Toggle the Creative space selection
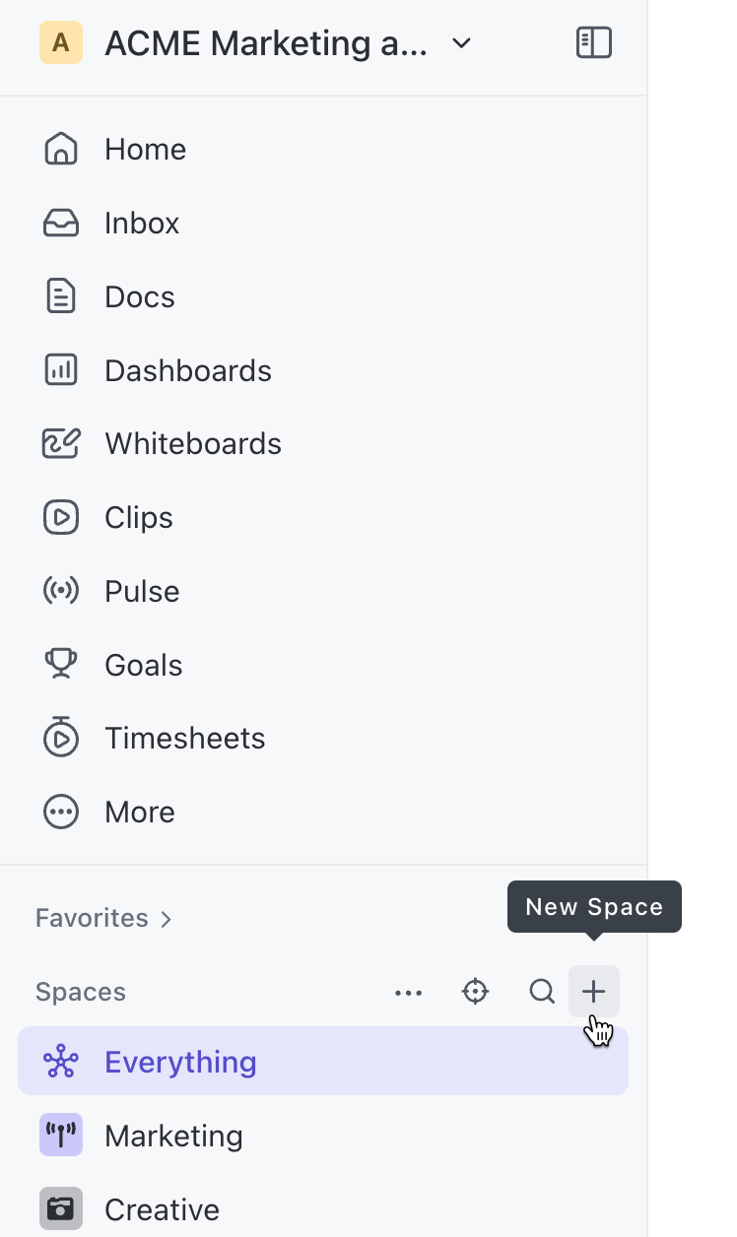737x1237 pixels. coord(162,1209)
